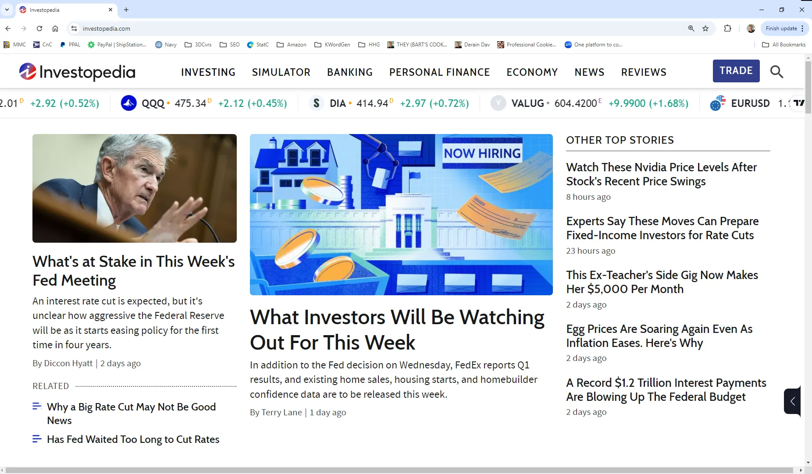Viewport: 812px width, 474px height.
Task: Open the PPAL bookmark
Action: [x=70, y=45]
